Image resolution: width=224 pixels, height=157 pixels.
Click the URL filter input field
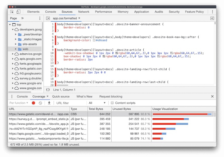(71, 103)
